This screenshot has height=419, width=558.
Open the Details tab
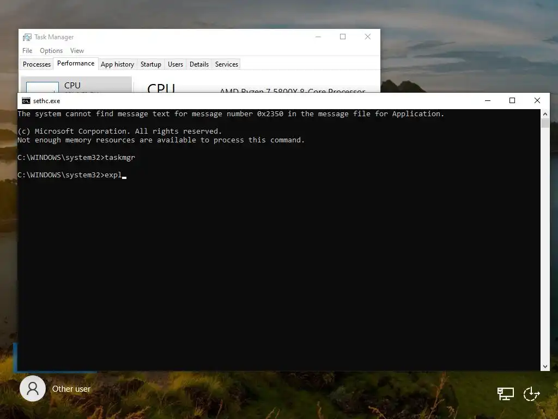pos(199,64)
